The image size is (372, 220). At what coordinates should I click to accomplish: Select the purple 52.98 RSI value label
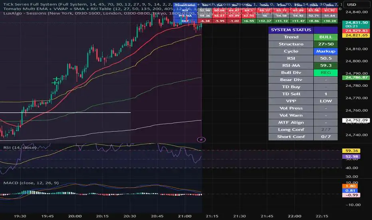pyautogui.click(x=351, y=156)
